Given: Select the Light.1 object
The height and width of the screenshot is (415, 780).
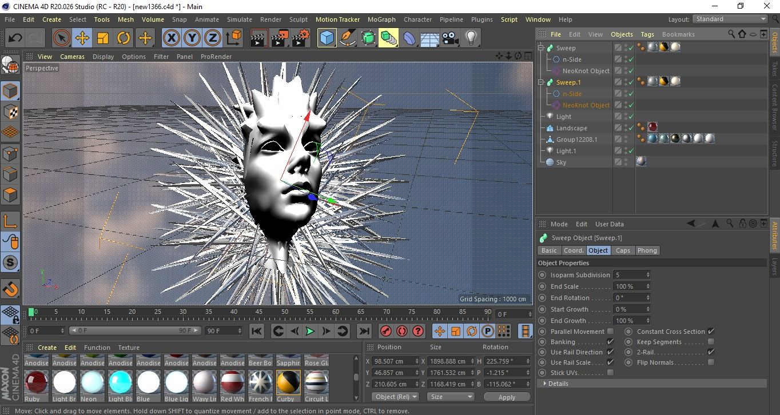Looking at the screenshot, I should 566,151.
